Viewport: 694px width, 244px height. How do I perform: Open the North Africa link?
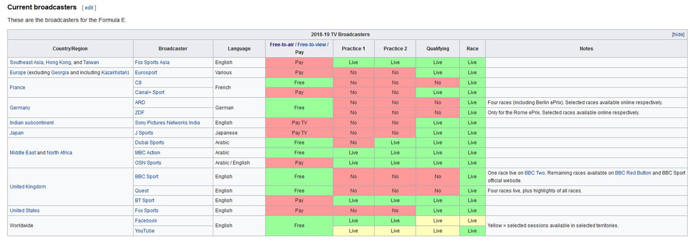(59, 153)
